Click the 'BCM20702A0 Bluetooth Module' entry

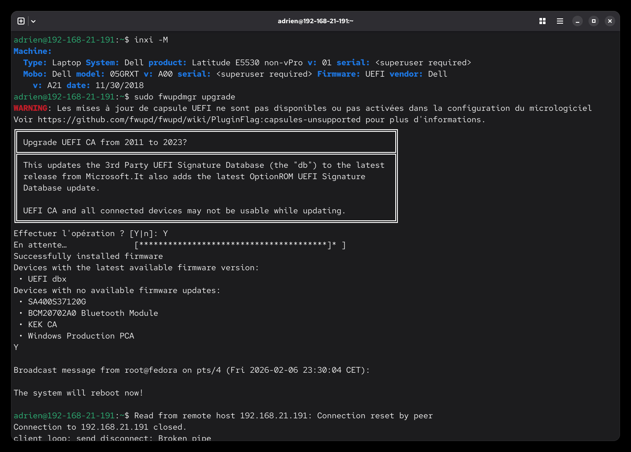pos(93,313)
